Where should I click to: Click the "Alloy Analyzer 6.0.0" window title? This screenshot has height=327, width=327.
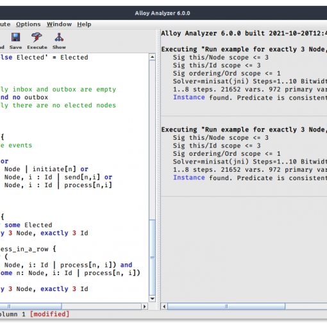coord(162,13)
